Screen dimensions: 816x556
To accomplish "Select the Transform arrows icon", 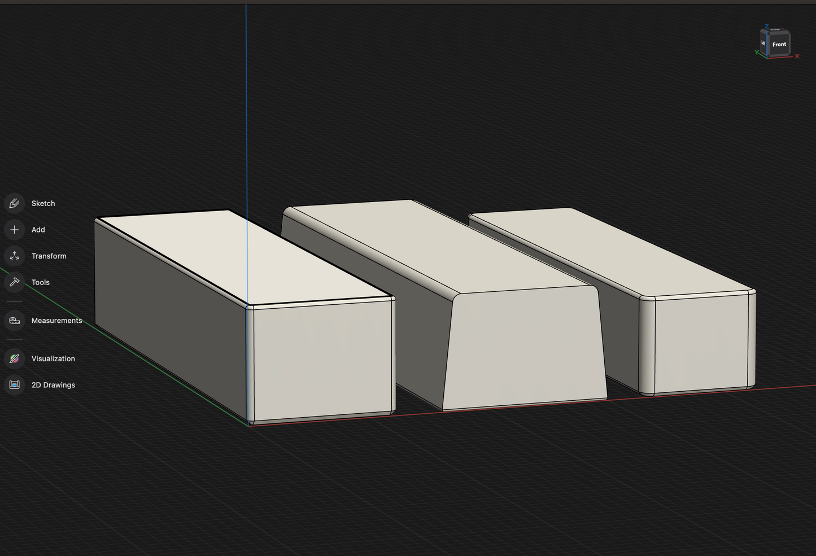I will click(15, 256).
